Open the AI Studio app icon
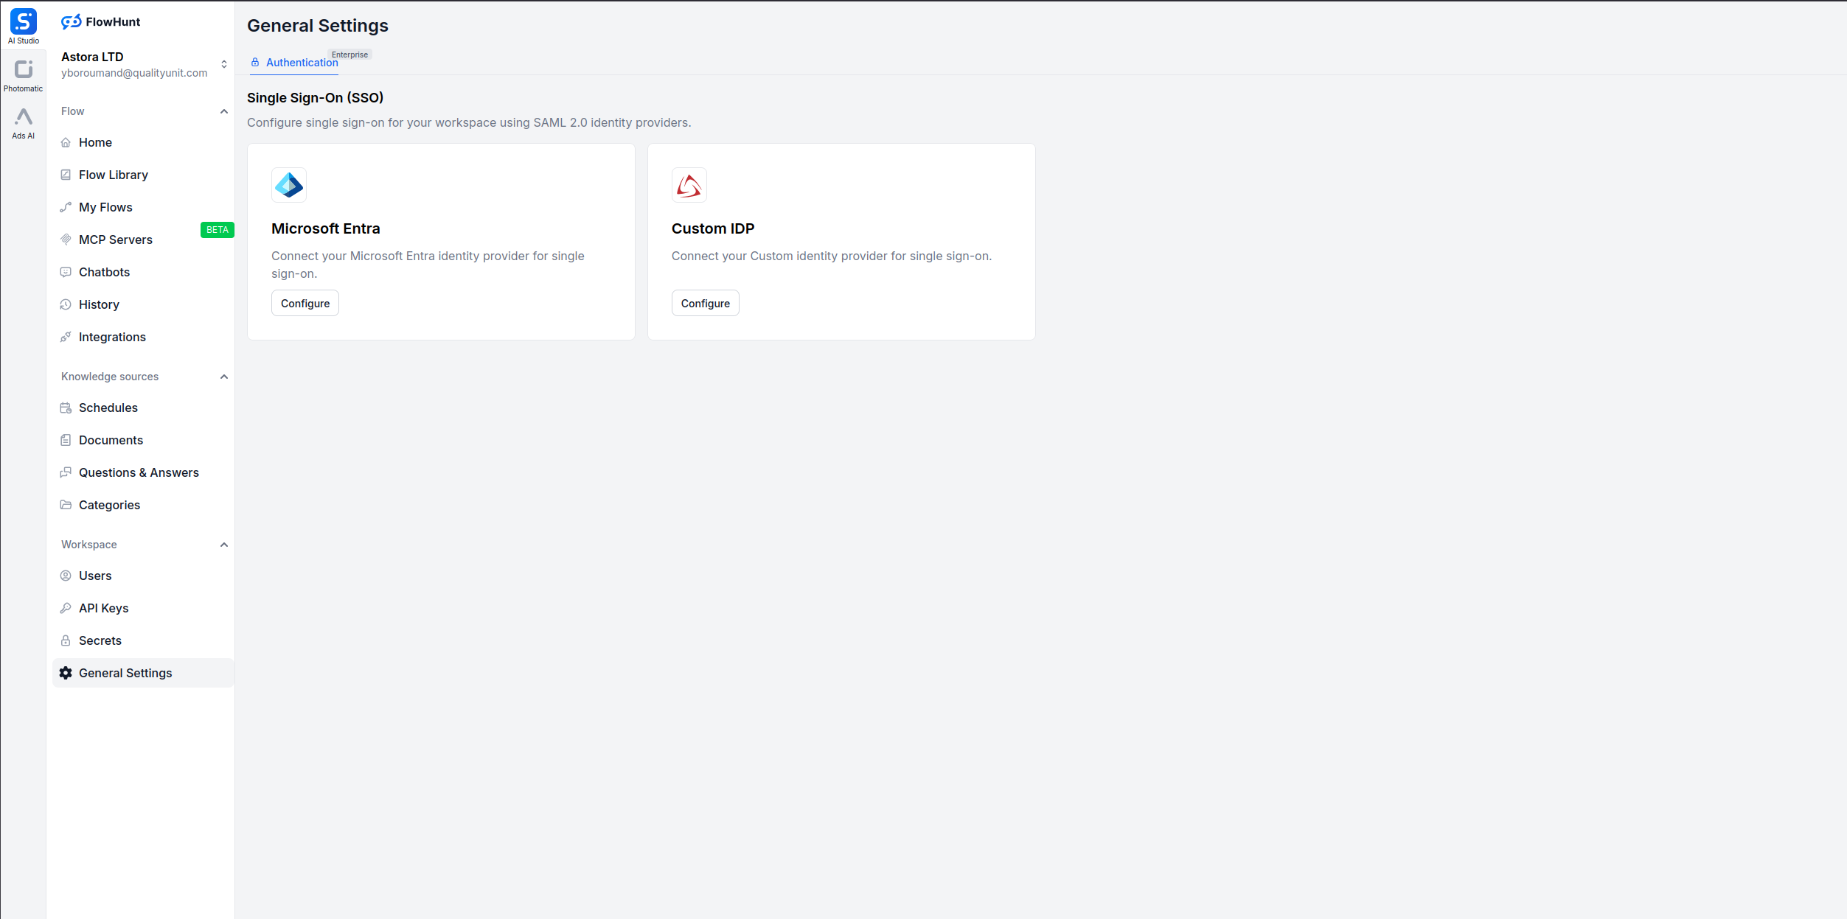This screenshot has width=1847, height=919. (23, 20)
